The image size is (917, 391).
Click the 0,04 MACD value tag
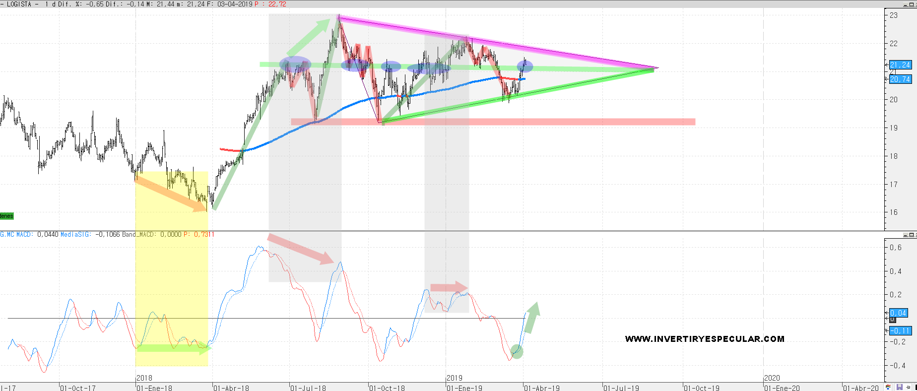[x=898, y=313]
